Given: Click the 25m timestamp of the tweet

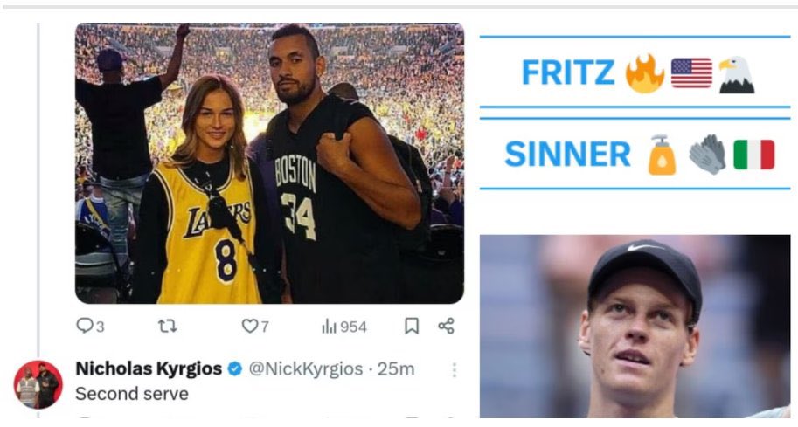Looking at the screenshot, I should 396,369.
